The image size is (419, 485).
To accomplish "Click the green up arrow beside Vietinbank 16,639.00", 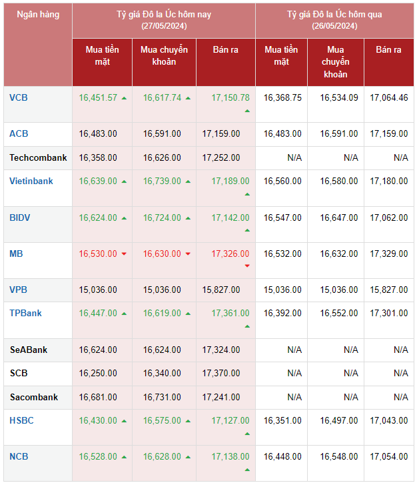I will 124,181.
